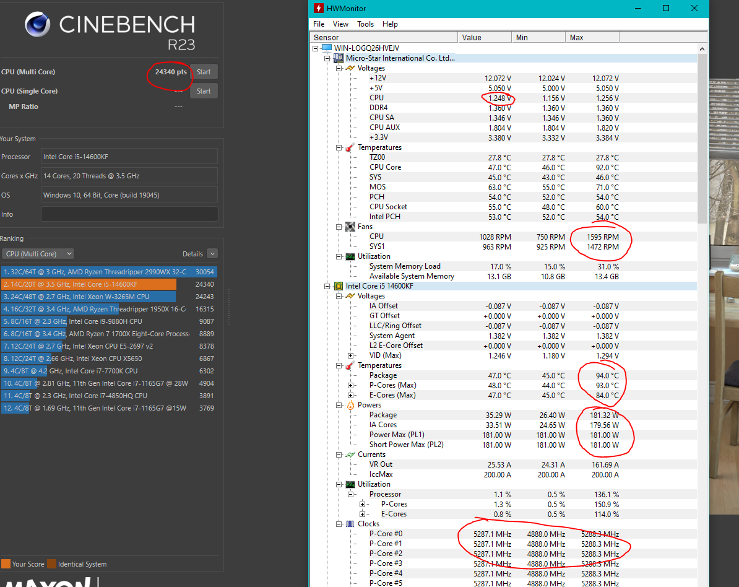Screen dimensions: 739x587
Task: Select the Intel Xeon W-3265M ranking row
Action: point(109,297)
